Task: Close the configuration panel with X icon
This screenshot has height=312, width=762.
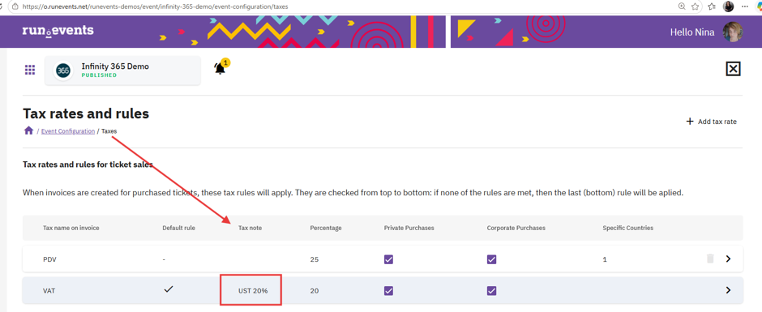Action: [x=733, y=69]
